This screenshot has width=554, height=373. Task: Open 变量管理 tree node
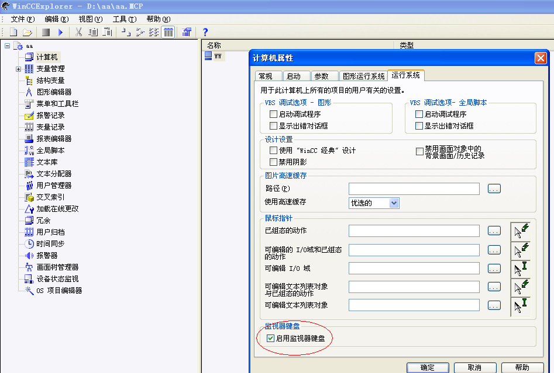[50, 69]
